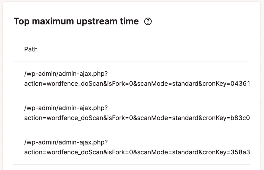Image resolution: width=264 pixels, height=170 pixels.
Task: Select the second row's /wp-admin/admin-ajax.php? path
Action: coord(66,108)
